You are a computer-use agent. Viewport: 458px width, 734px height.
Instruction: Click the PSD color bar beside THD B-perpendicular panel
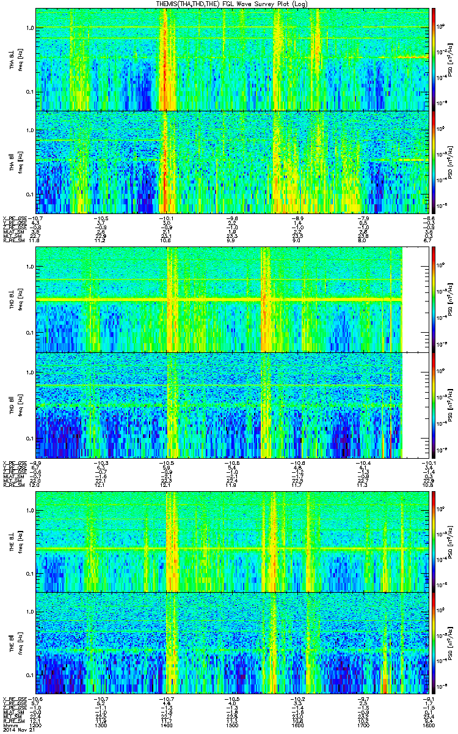(434, 299)
